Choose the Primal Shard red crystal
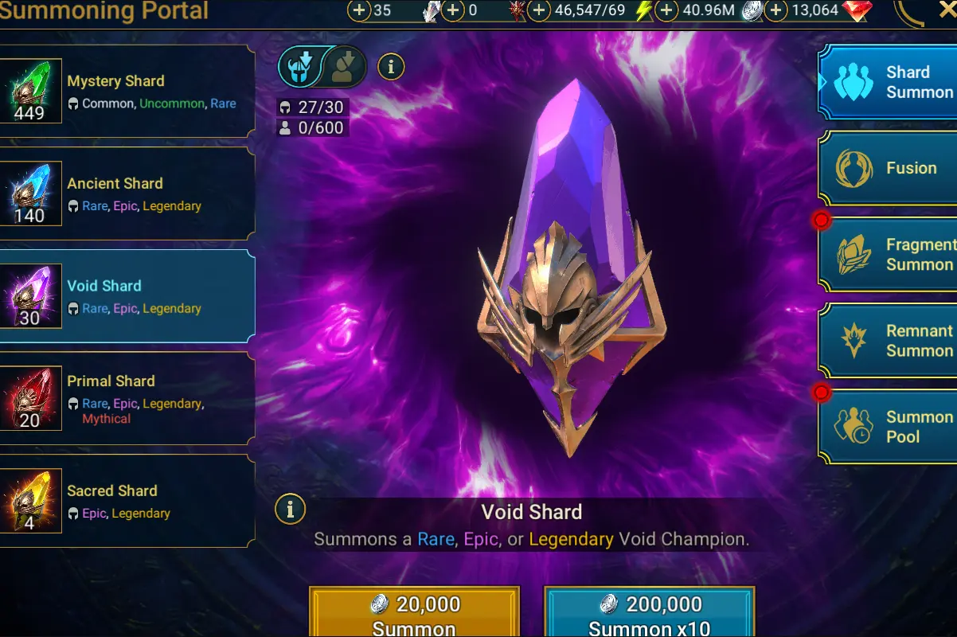 (30, 400)
